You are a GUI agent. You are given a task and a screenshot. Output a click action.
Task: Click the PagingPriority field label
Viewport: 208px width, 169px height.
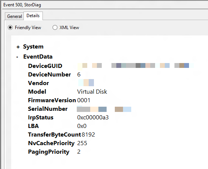[x=49, y=152]
